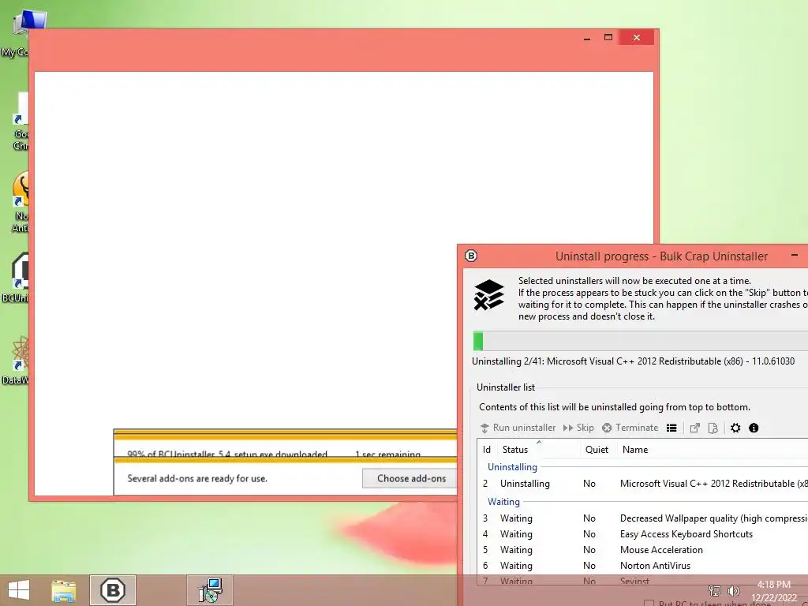Toggle Put PC to sleep when done checkbox

[x=649, y=603]
